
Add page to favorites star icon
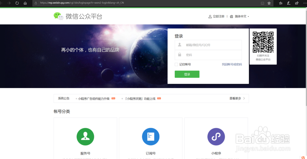click(269, 3)
